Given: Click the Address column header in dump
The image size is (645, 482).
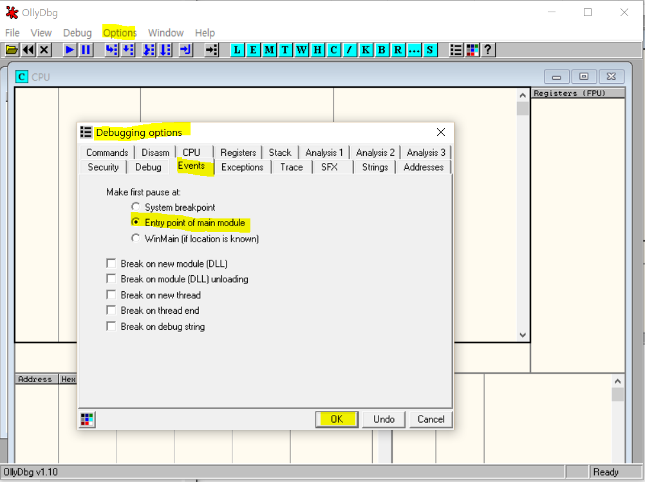Looking at the screenshot, I should point(37,379).
